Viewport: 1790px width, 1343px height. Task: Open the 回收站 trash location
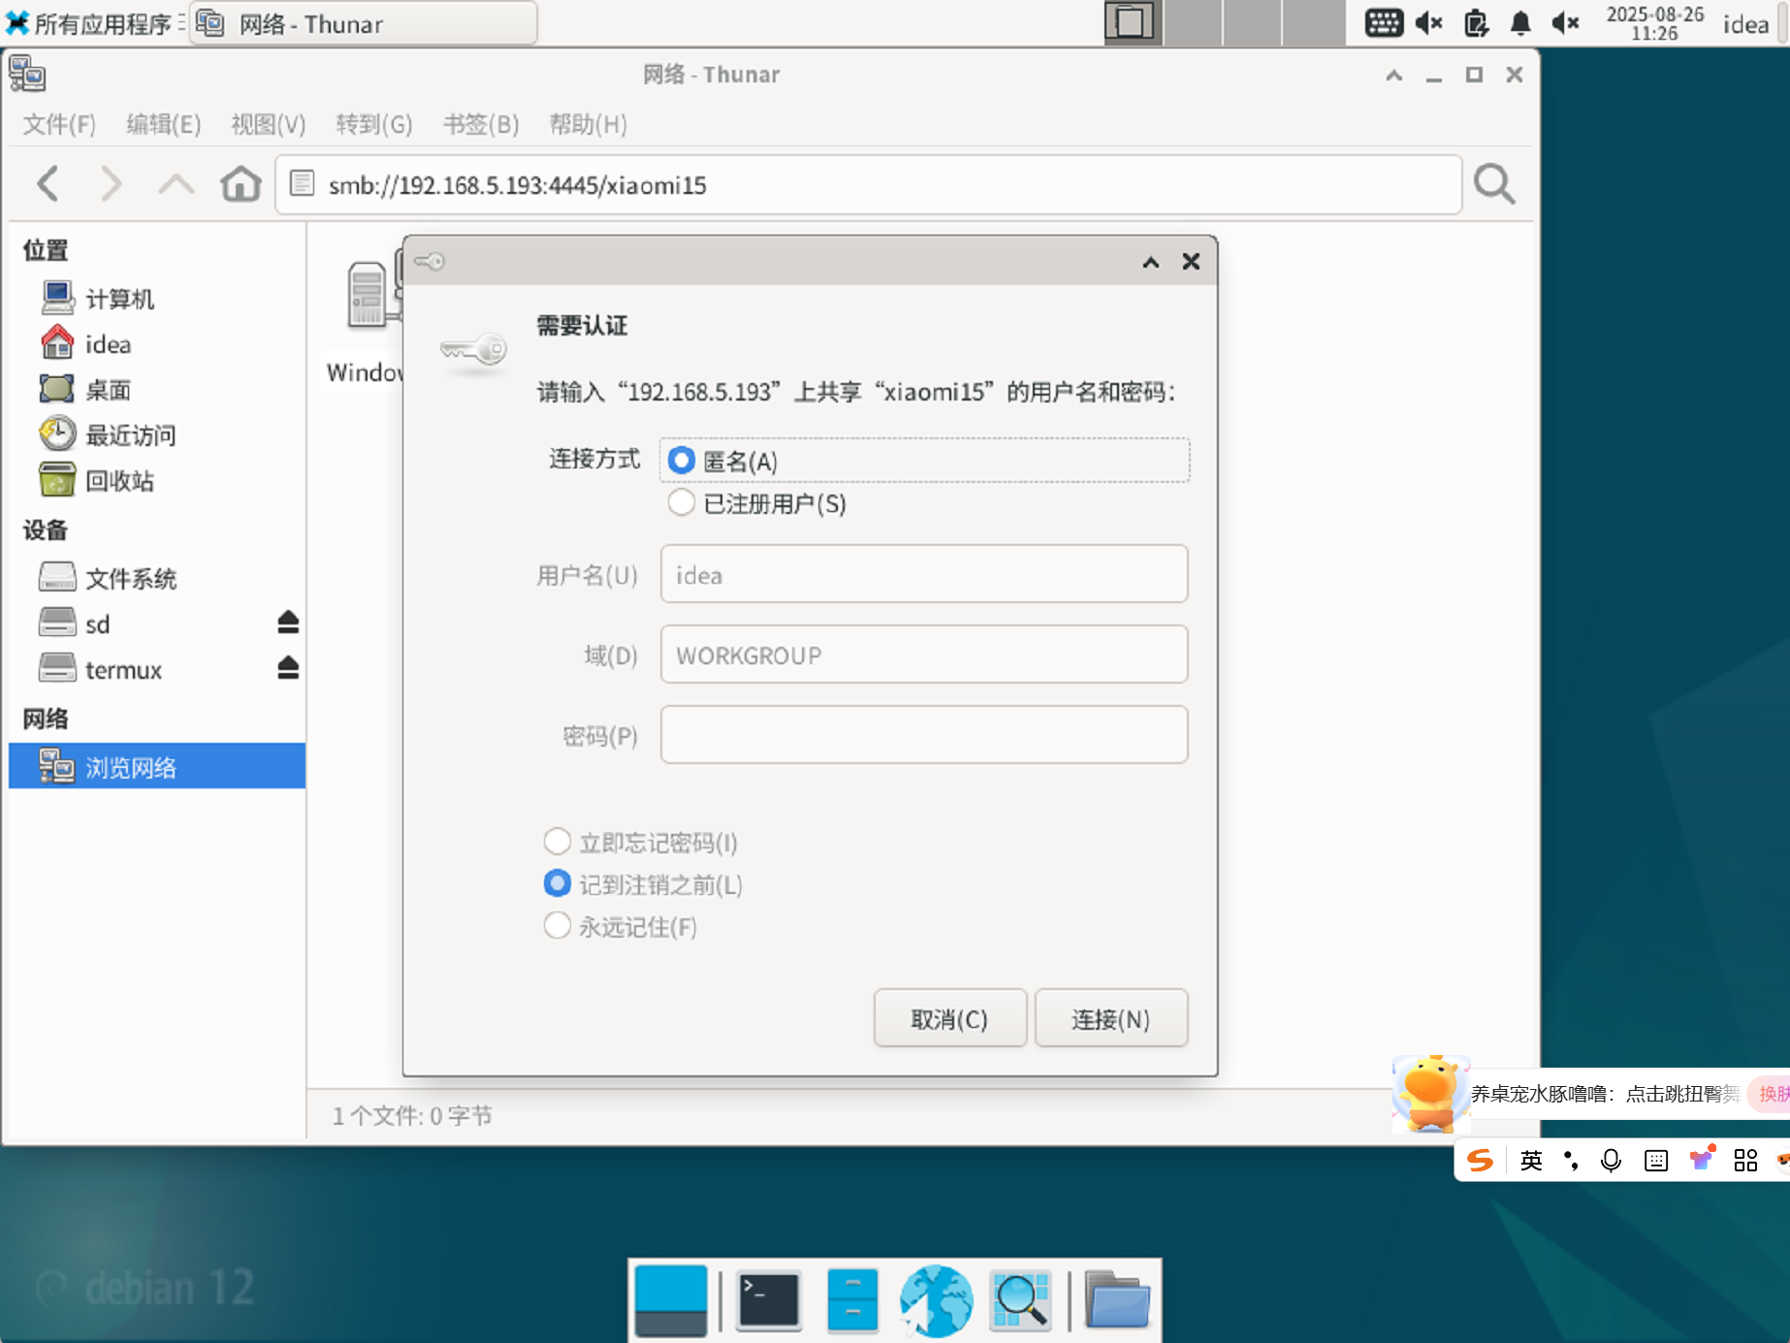pos(120,480)
